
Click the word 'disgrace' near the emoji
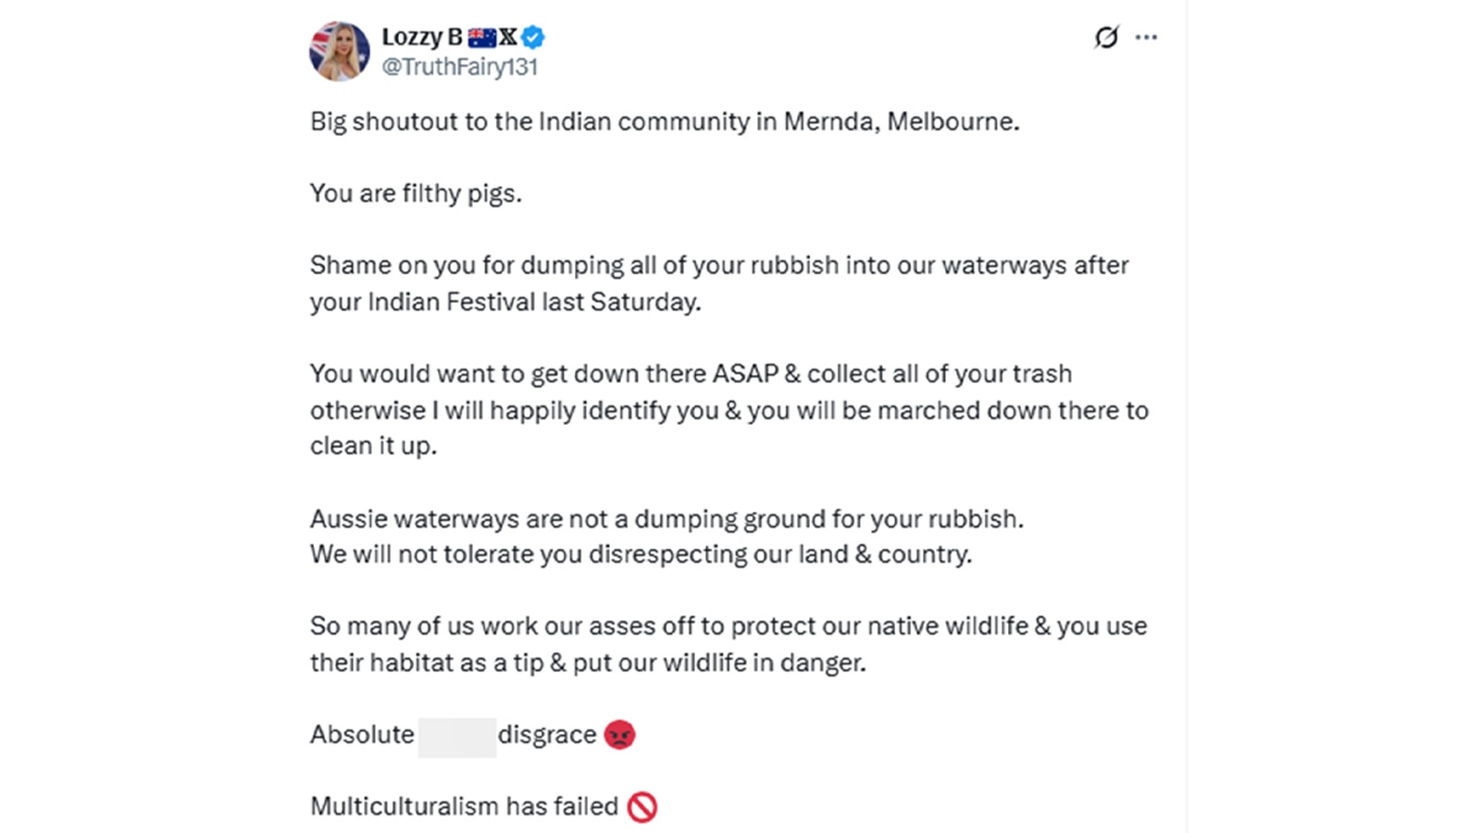(547, 735)
